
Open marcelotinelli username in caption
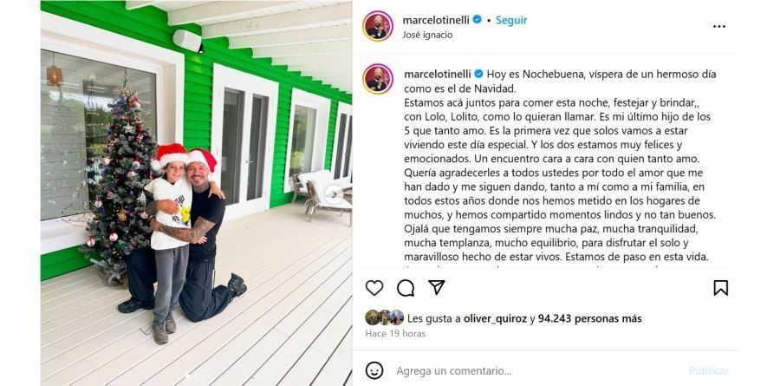coord(438,75)
